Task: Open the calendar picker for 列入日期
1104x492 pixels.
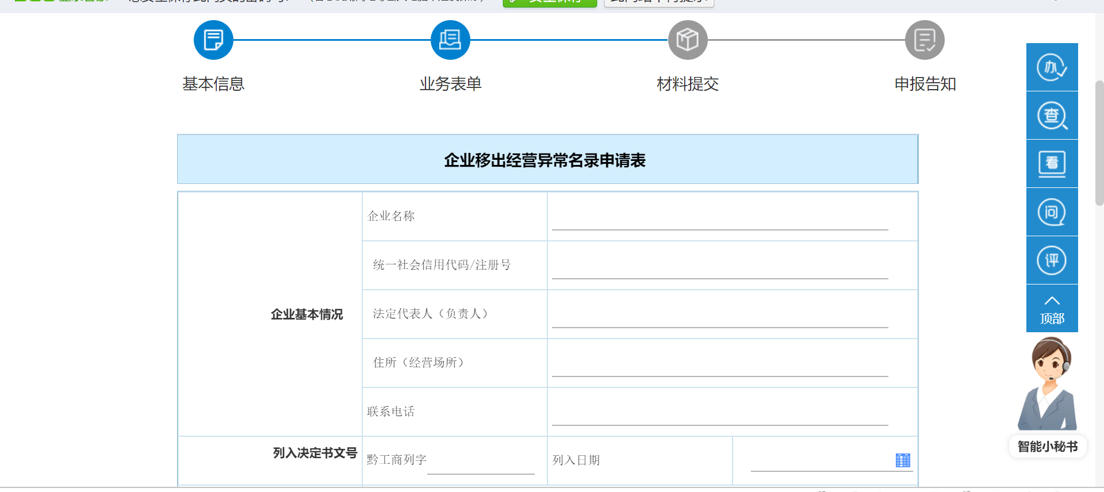Action: pos(903,460)
